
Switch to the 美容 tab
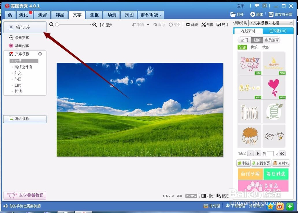pyautogui.click(x=42, y=15)
